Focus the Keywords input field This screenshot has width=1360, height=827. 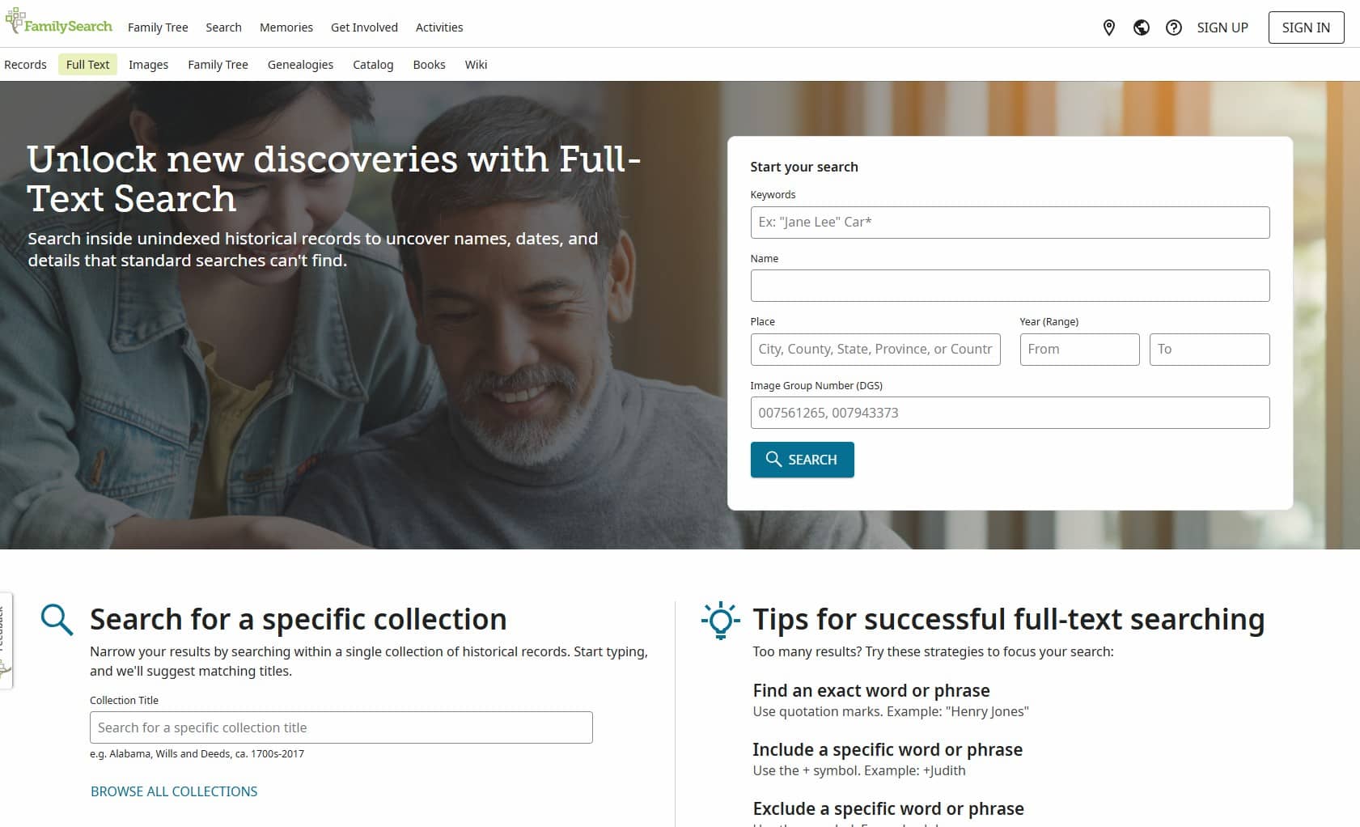(x=1010, y=223)
